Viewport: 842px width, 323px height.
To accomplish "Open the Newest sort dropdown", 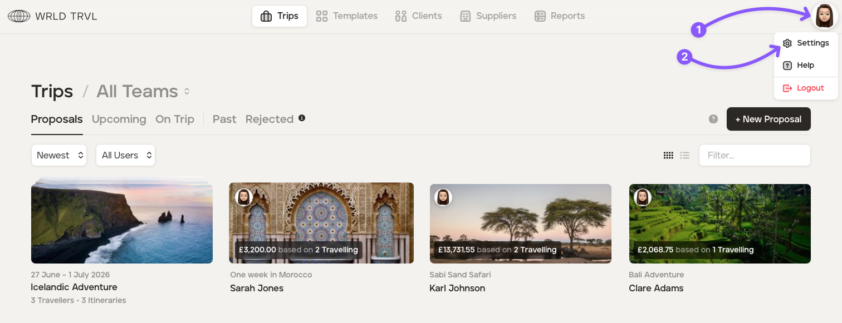I will [59, 155].
